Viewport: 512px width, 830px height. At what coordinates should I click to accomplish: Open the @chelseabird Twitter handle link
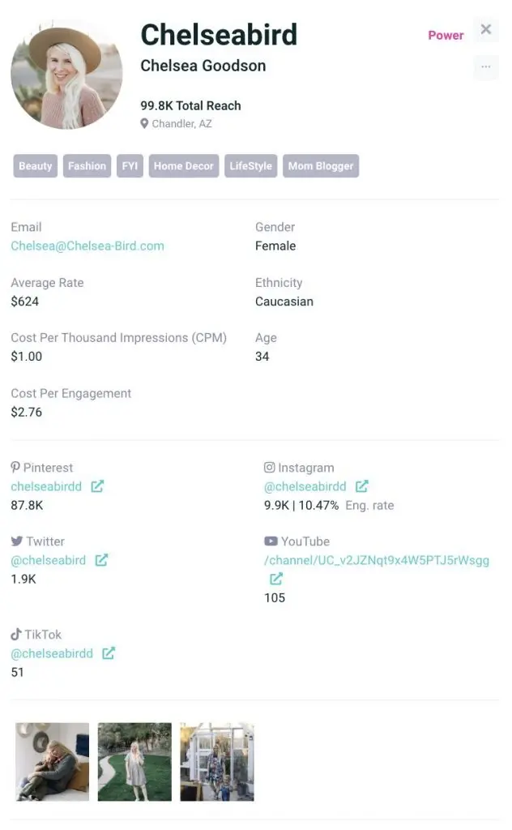click(x=49, y=560)
